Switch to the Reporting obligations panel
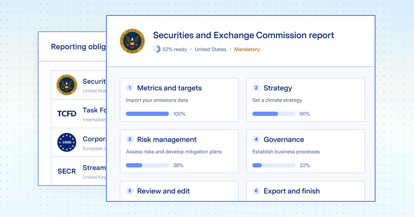Screen dimensions: 414x217 79,46
